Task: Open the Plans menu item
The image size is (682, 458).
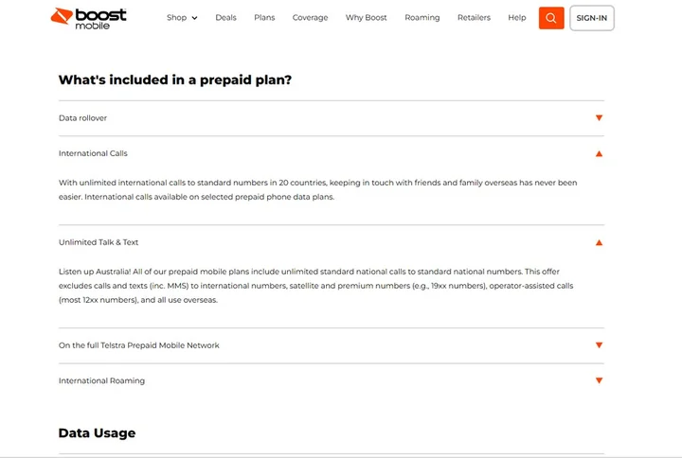Action: 264,18
